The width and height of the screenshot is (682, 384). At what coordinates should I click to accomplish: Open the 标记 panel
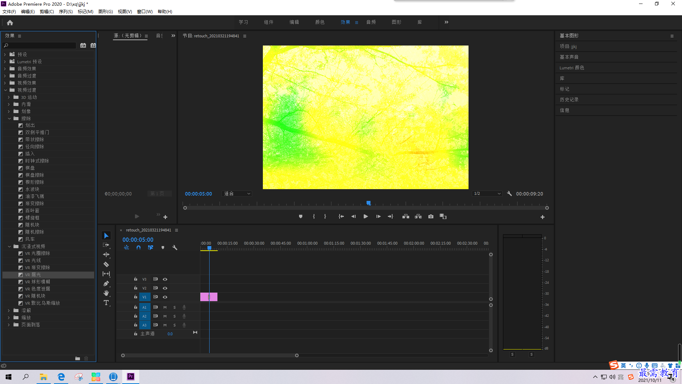click(x=564, y=89)
